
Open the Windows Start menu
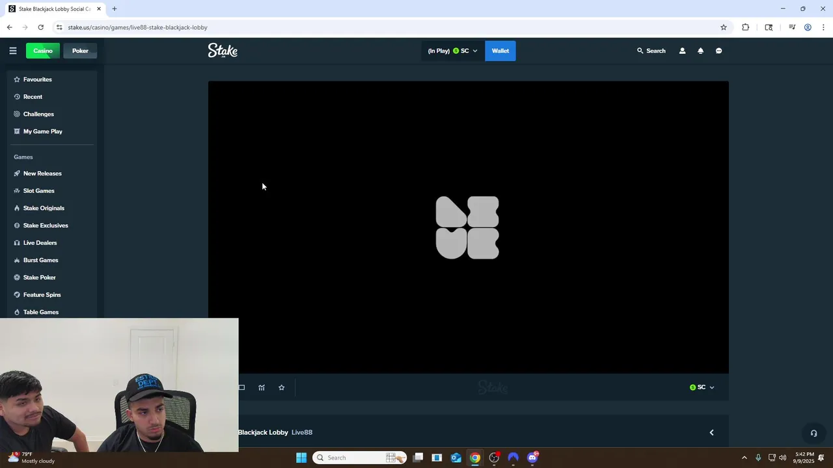coord(301,458)
